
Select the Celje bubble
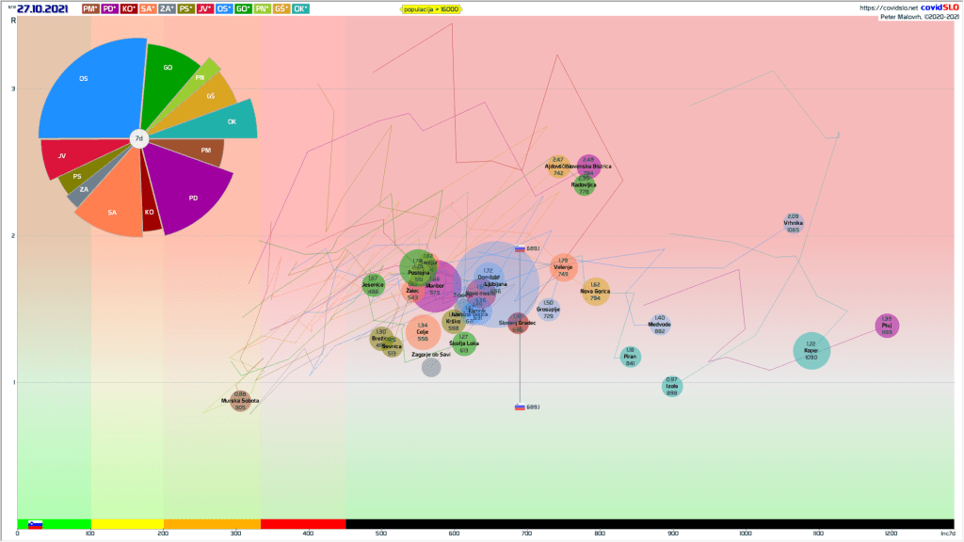coord(423,332)
